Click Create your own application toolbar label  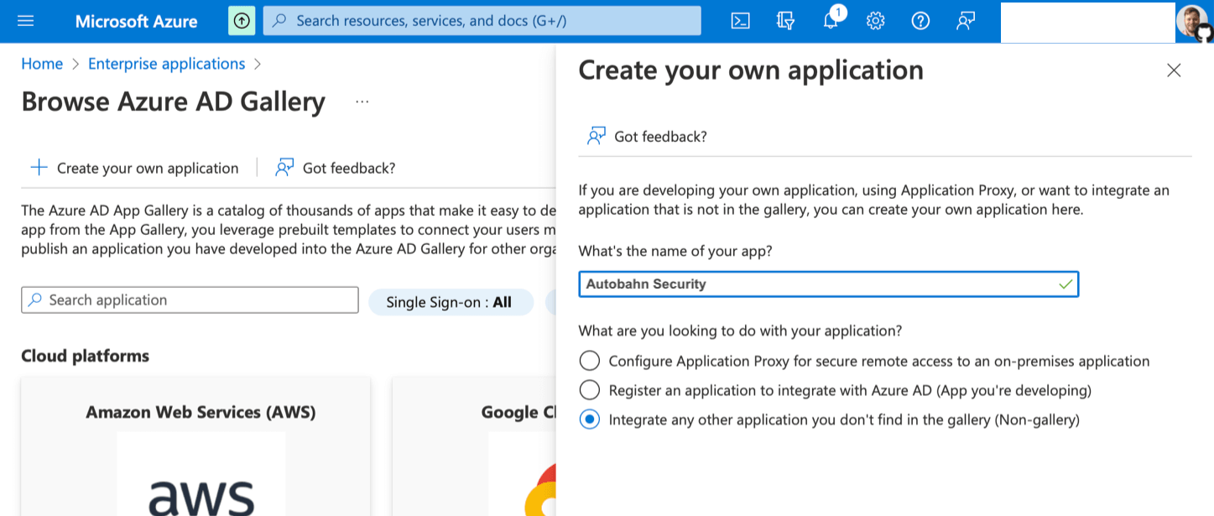[x=148, y=168]
